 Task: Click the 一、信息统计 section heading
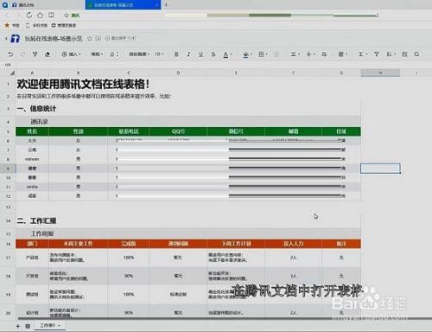click(36, 109)
